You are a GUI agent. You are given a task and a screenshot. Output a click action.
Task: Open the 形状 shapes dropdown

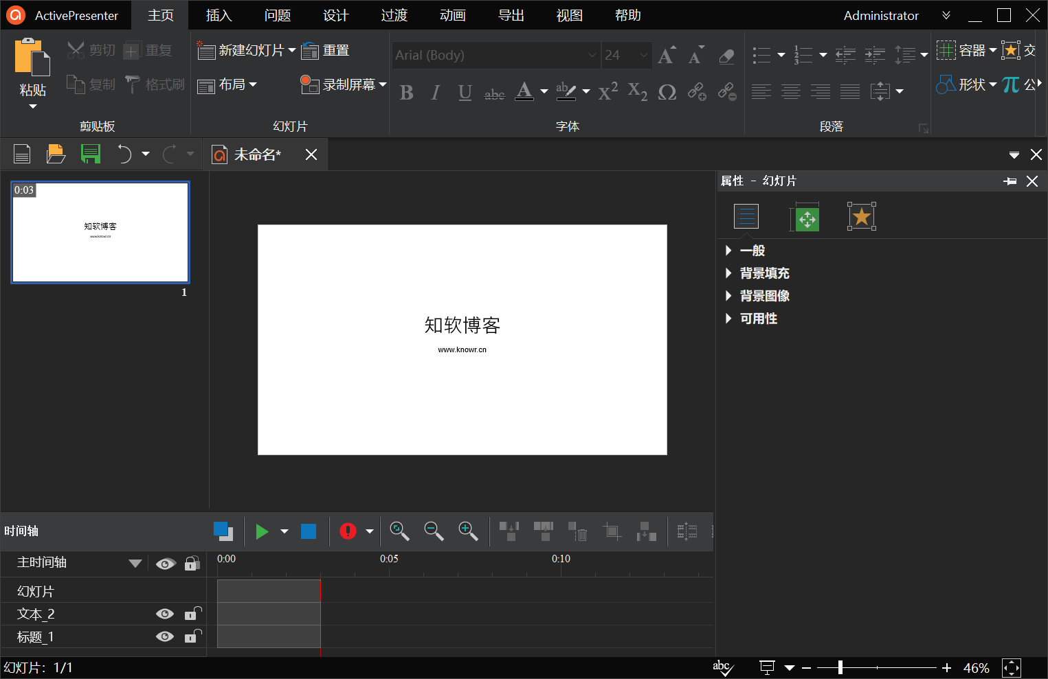pos(967,84)
